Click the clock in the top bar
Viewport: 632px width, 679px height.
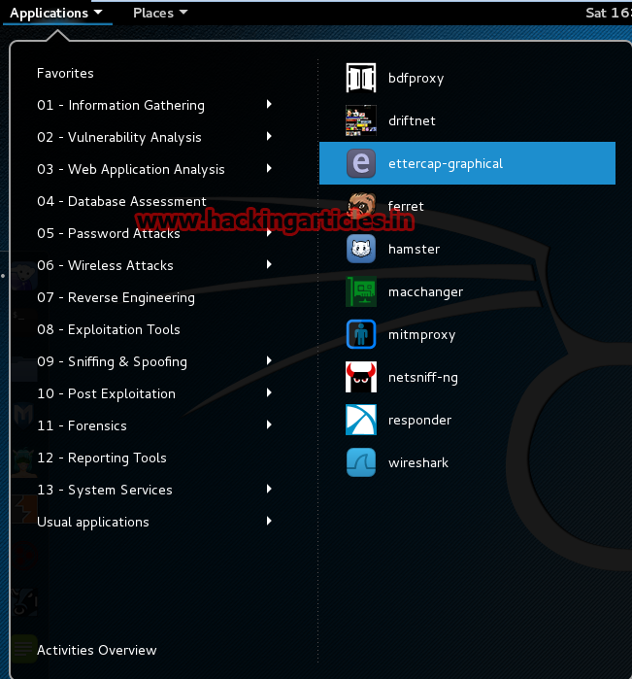(x=609, y=13)
